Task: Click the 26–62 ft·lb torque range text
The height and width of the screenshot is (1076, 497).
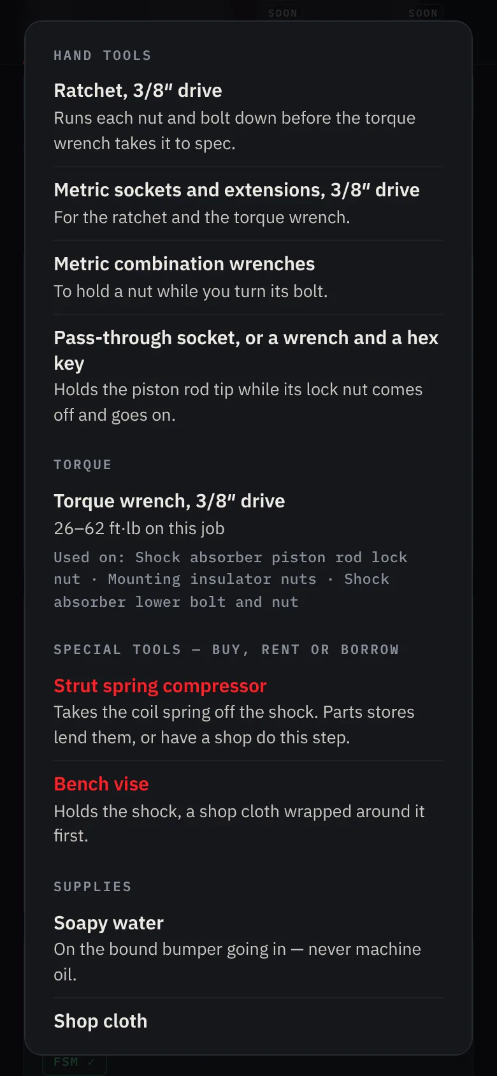Action: [x=139, y=528]
